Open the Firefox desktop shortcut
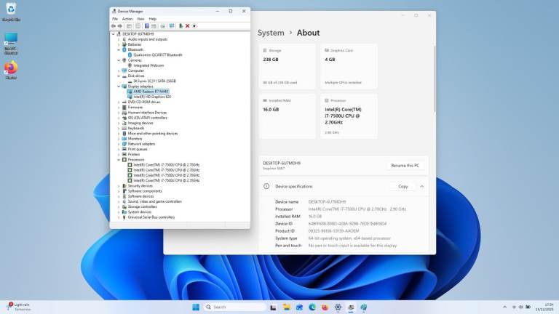This screenshot has width=559, height=314. coord(11,69)
